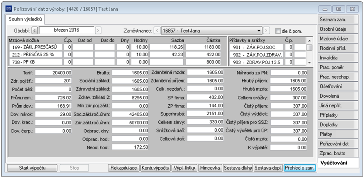The height and width of the screenshot is (177, 363).
Task: Open Invalidita side tab
Action: [338, 58]
